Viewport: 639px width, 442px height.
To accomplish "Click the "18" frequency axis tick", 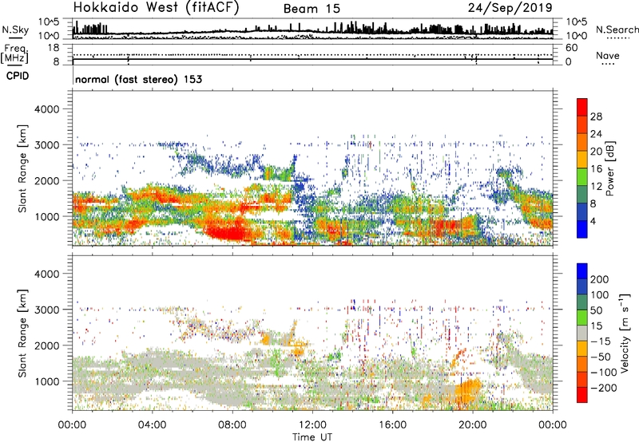I will coord(54,48).
